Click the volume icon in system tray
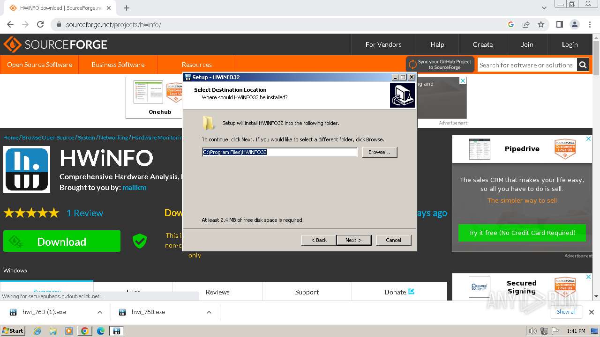This screenshot has height=337, width=600. [533, 331]
